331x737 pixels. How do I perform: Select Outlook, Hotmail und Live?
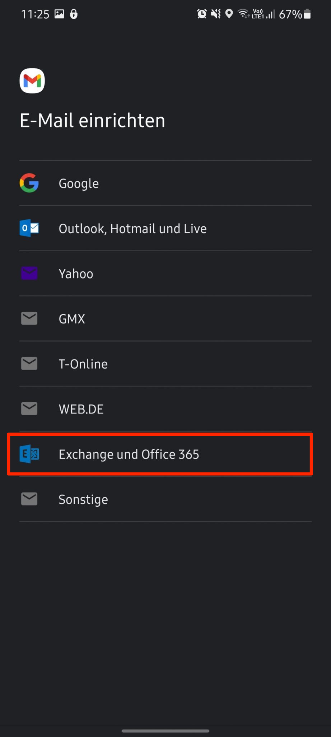(132, 229)
